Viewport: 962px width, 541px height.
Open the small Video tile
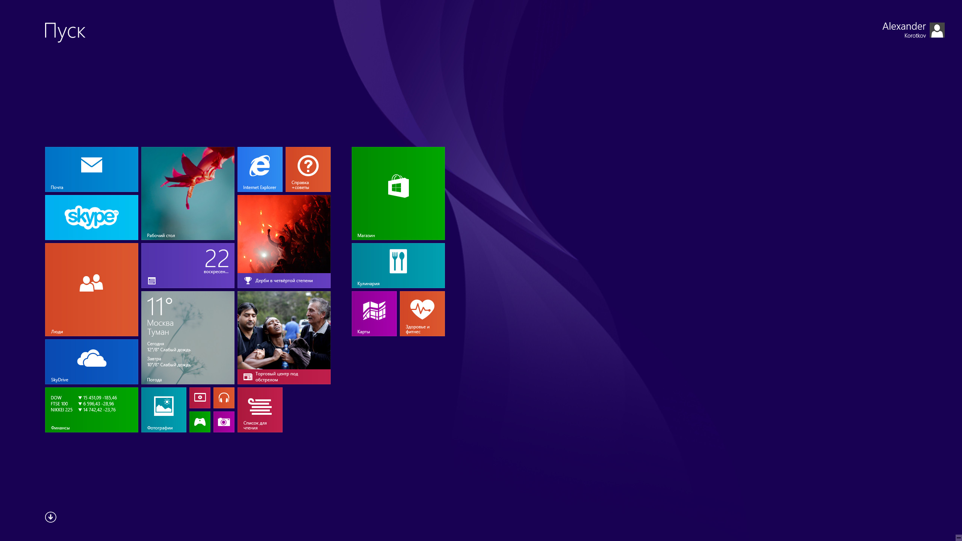pos(200,397)
